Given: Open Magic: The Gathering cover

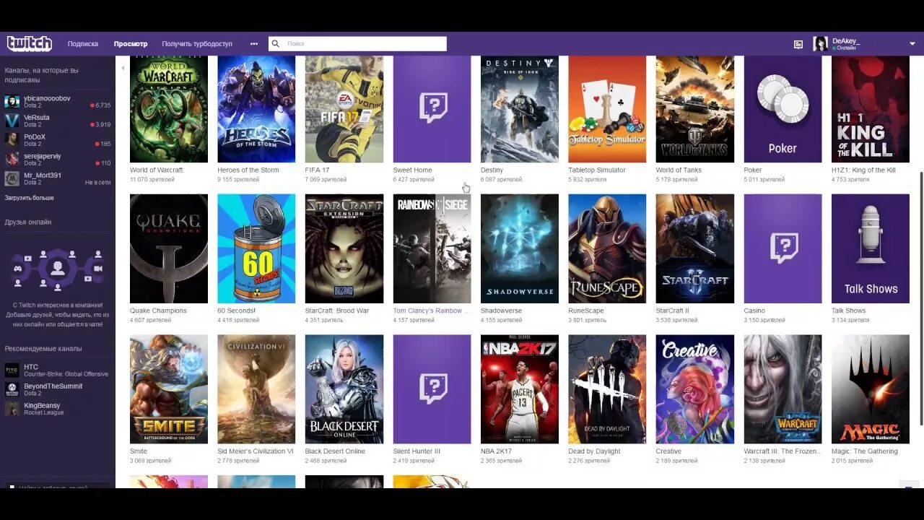Looking at the screenshot, I should coord(871,389).
